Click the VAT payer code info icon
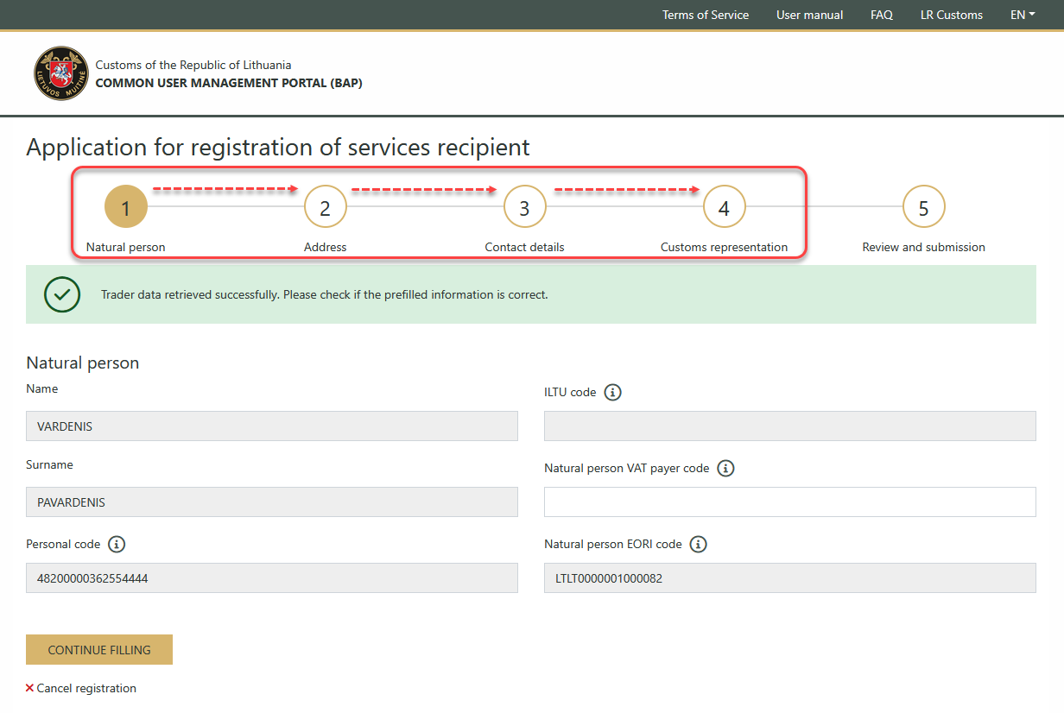Image resolution: width=1064 pixels, height=713 pixels. tap(725, 468)
